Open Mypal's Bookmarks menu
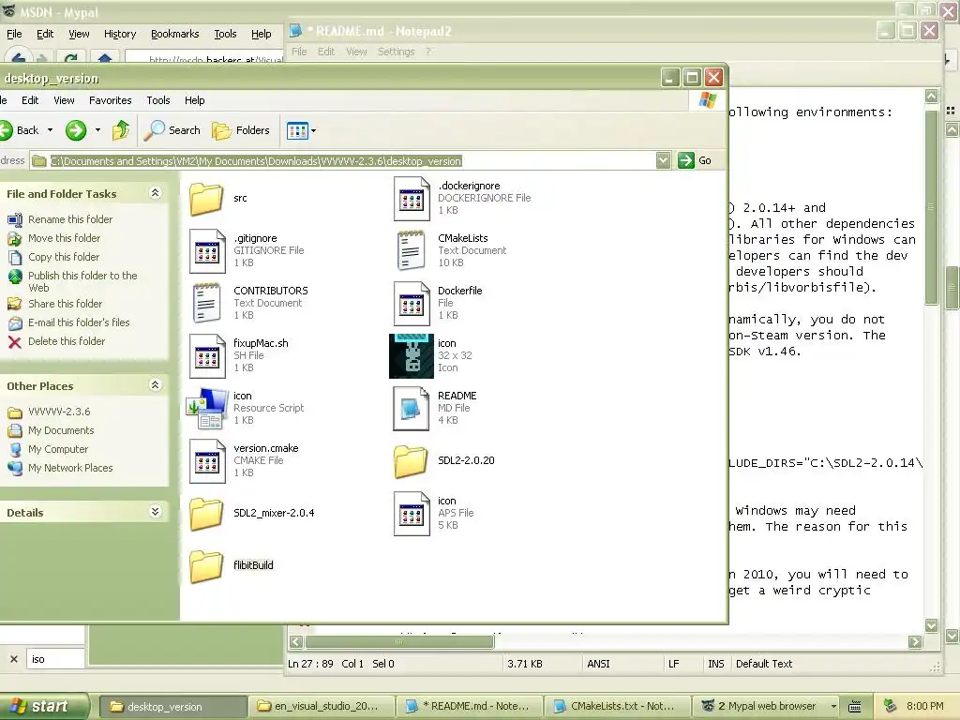960x720 pixels. (x=175, y=35)
